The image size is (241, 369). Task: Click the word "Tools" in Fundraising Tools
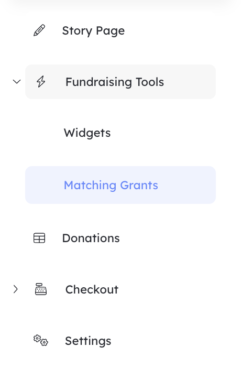point(150,82)
